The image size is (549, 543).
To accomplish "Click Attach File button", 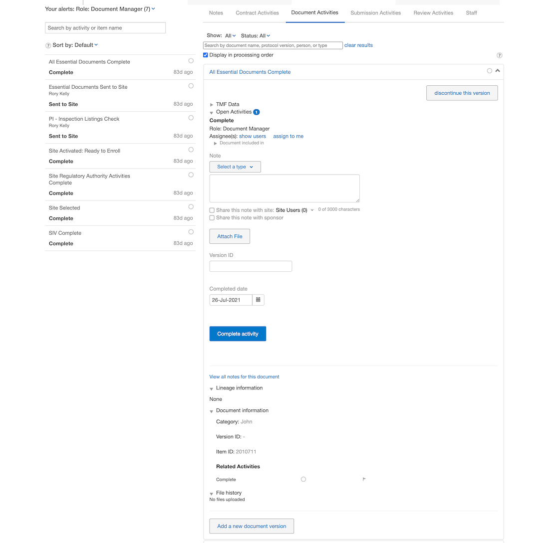I will (230, 236).
